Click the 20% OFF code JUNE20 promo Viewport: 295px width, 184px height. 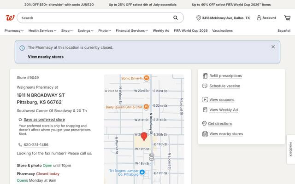click(x=59, y=5)
